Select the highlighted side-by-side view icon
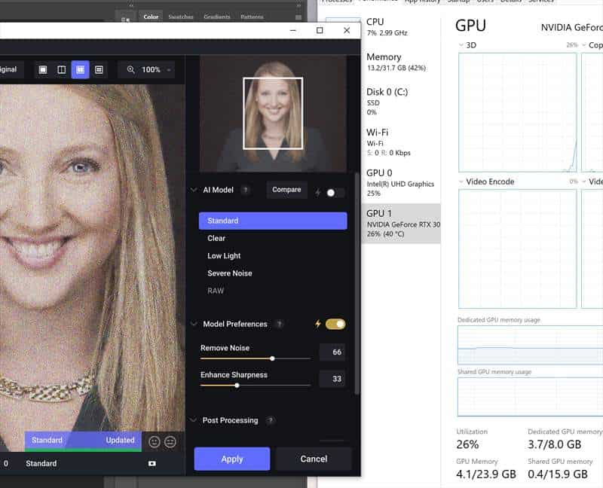Image resolution: width=603 pixels, height=488 pixels. pyautogui.click(x=80, y=69)
